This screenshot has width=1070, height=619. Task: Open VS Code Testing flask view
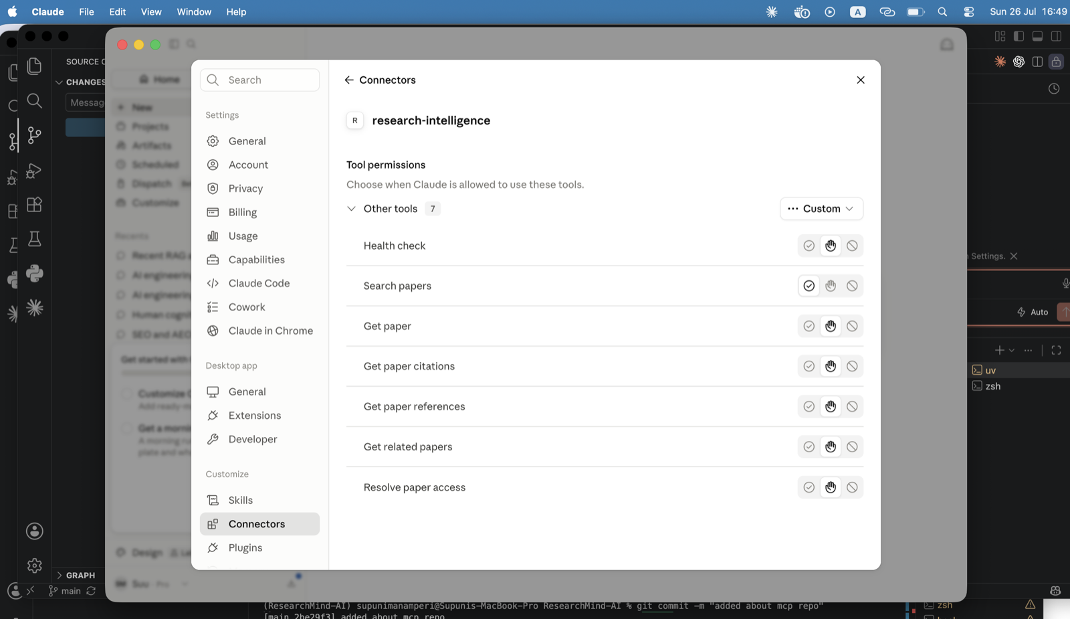[34, 239]
